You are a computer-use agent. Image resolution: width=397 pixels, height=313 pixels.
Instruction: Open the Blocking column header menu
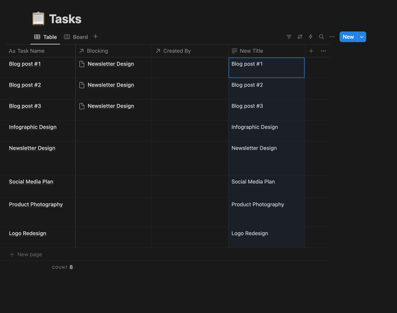[97, 51]
